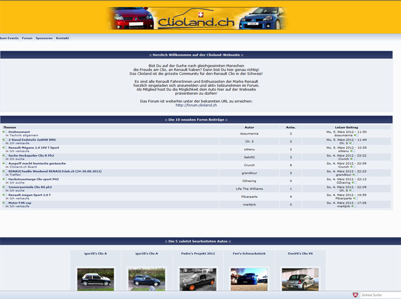Click author martijnk in the Autor column
Screen dimensions: 401x299
[x=249, y=205]
